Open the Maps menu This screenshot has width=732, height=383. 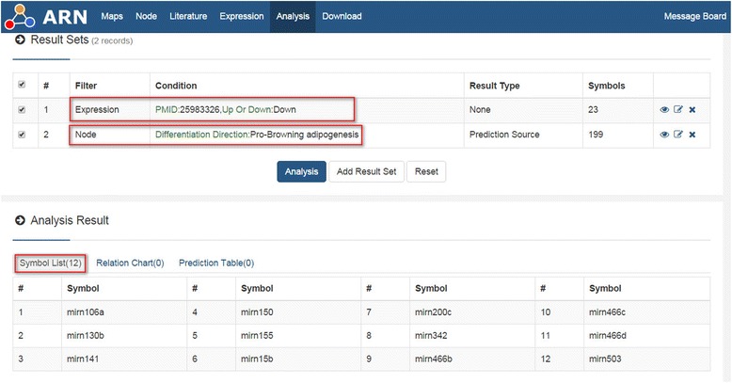pos(112,16)
